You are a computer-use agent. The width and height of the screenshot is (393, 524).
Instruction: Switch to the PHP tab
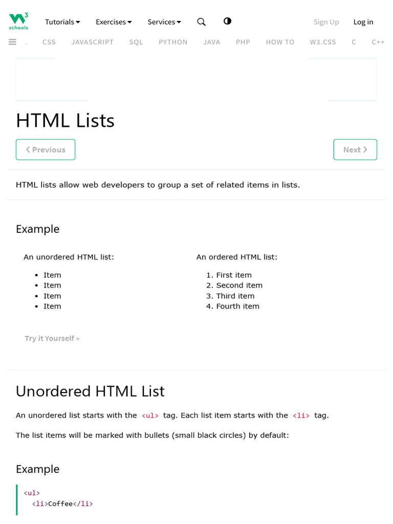(x=243, y=42)
